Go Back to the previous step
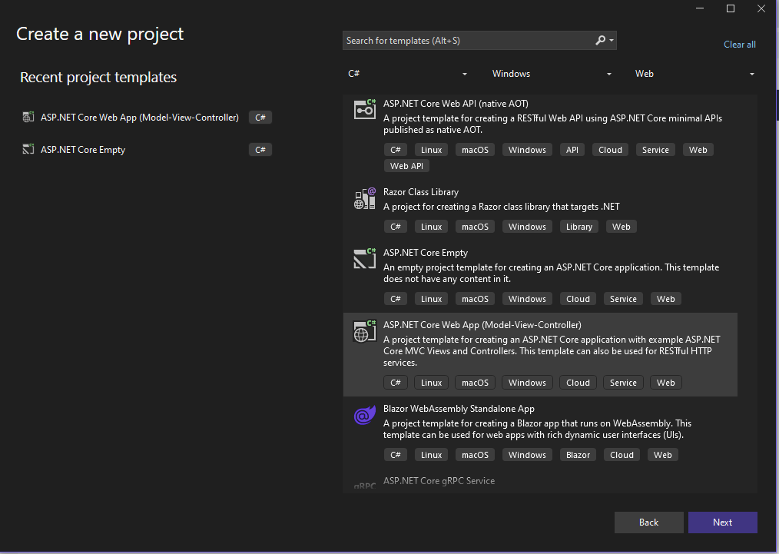This screenshot has height=554, width=779. (648, 522)
